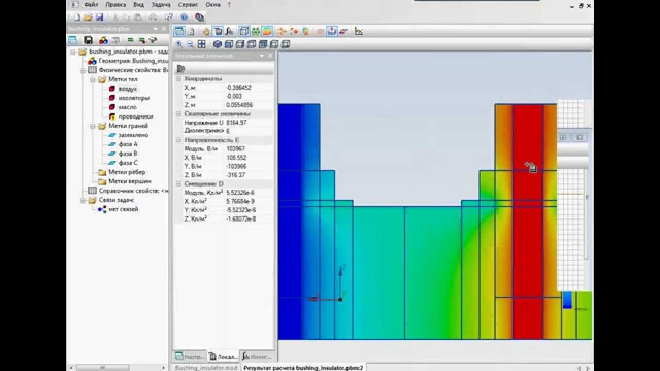Image resolution: width=660 pixels, height=371 pixels.
Task: Click the New document icon
Action: coord(77,17)
